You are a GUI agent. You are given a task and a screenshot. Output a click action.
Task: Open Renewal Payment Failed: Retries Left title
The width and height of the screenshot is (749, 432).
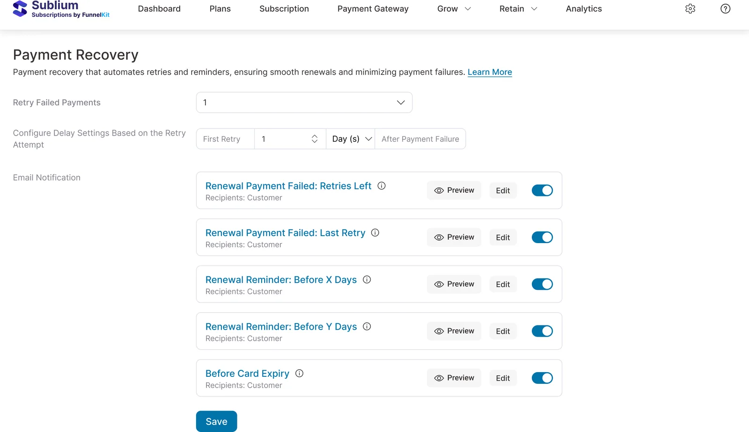point(288,186)
